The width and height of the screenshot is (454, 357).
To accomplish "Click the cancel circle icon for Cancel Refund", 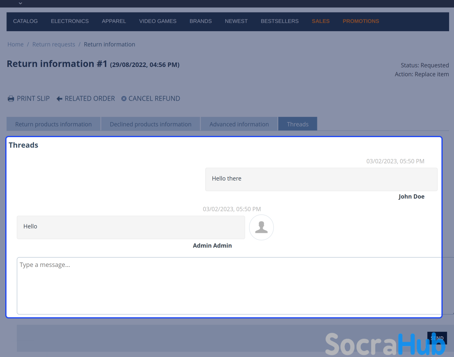I will click(x=124, y=99).
